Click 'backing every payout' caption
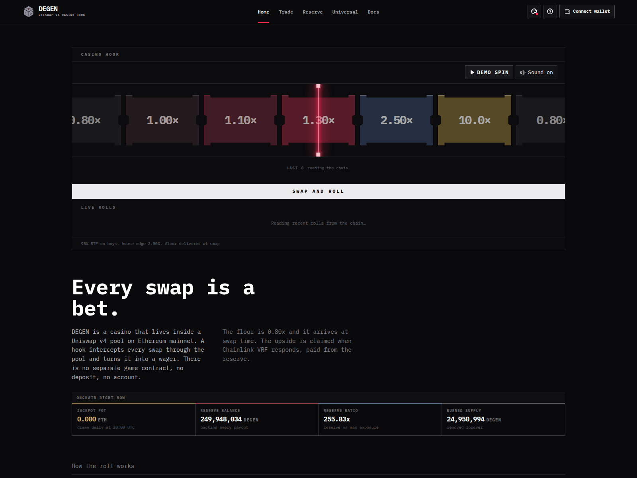 tap(224, 427)
